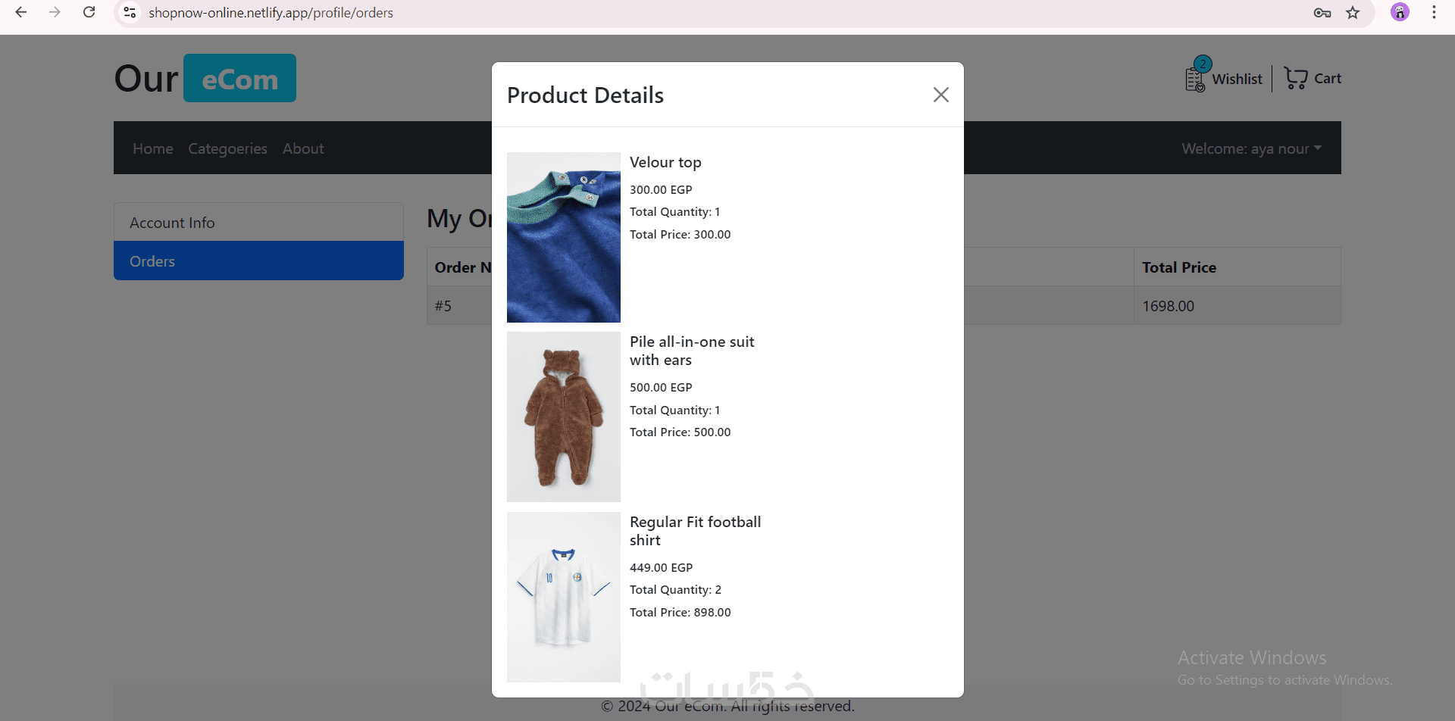Bookmark this page with the star icon

(1353, 13)
